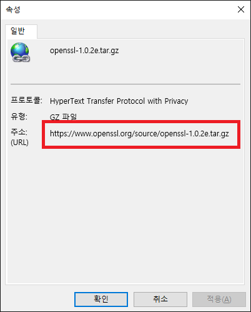Click the https://www.openssl.org URL text
Screen dimensions: 251x312
click(139, 134)
